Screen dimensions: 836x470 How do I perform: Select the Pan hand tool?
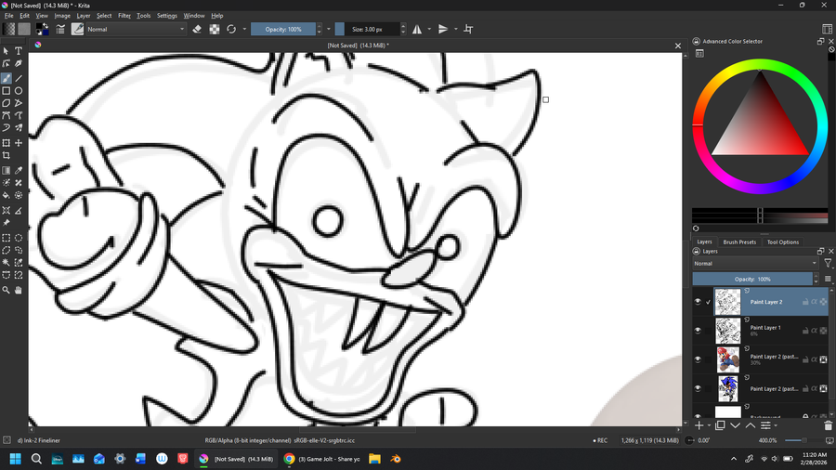(19, 291)
